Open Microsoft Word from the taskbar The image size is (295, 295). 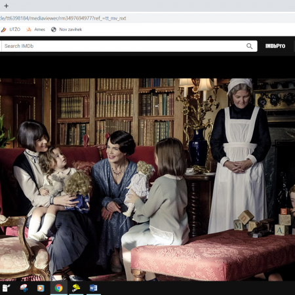[x=94, y=288]
